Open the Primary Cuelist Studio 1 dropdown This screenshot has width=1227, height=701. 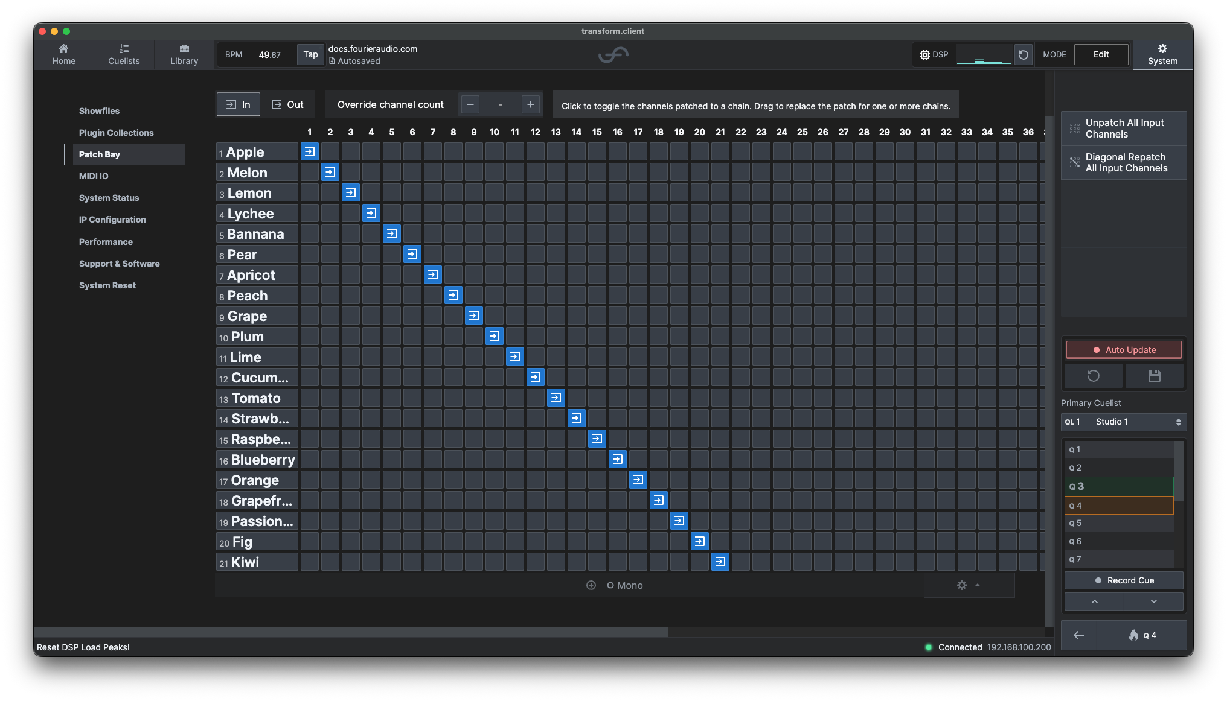[1124, 422]
